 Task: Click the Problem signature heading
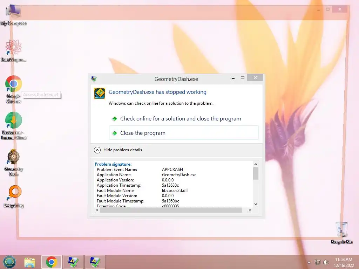tap(113, 164)
